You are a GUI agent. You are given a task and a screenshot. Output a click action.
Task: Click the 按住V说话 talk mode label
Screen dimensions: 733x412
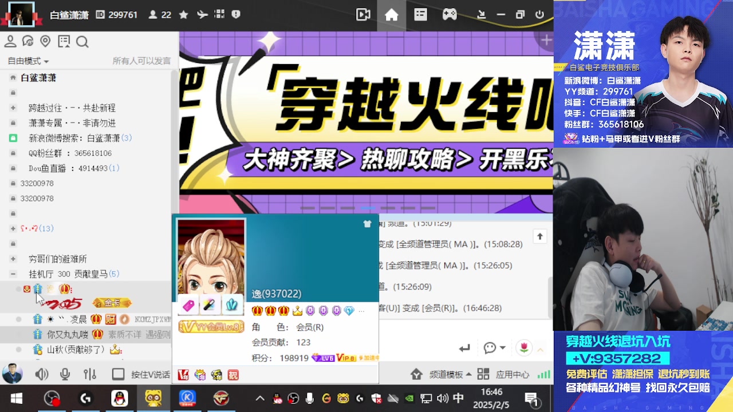[151, 375]
